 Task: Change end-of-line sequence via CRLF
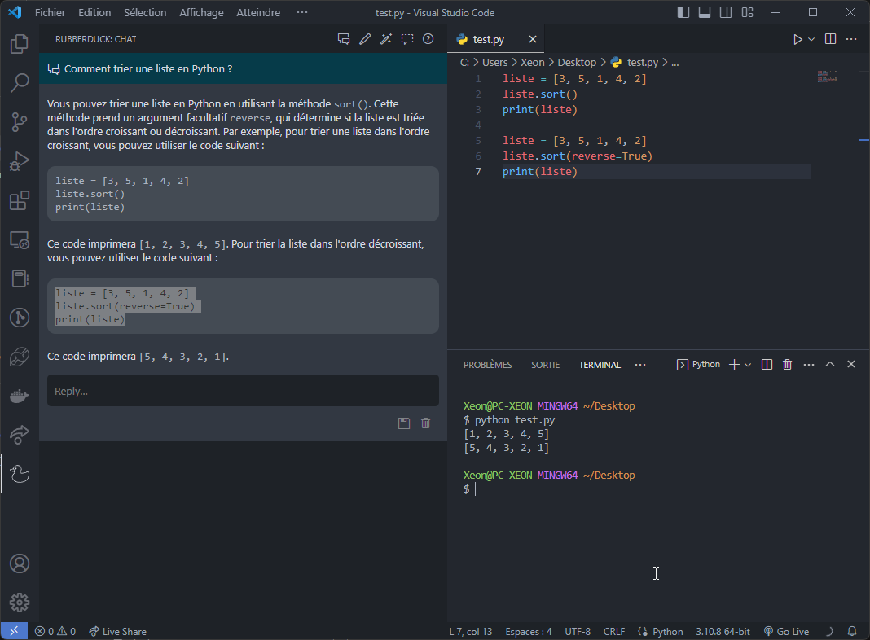pyautogui.click(x=614, y=631)
